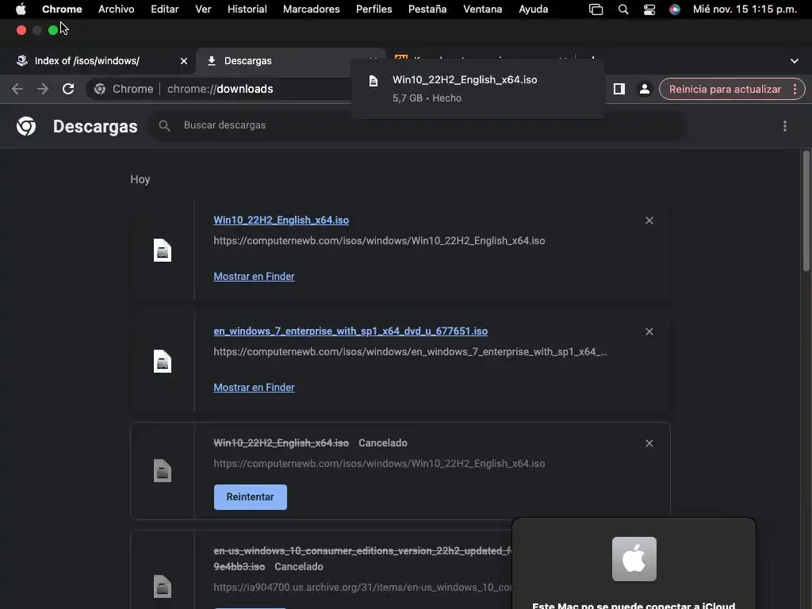Focus the chrome://downloads address bar
The height and width of the screenshot is (609, 812).
tap(220, 89)
